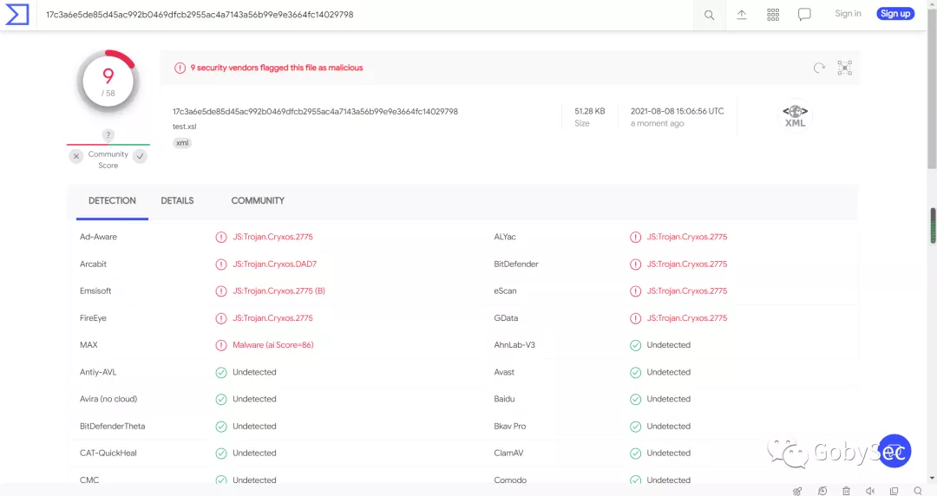This screenshot has height=496, width=937.
Task: Click the community score question mark
Action: [108, 135]
